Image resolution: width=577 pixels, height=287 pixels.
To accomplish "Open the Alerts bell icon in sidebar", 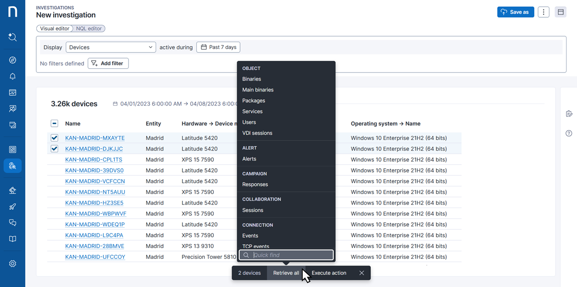I will tap(13, 76).
